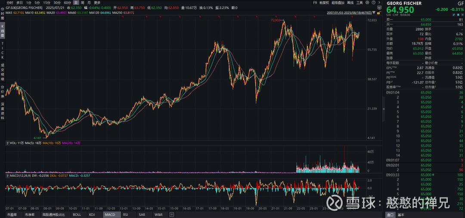465x218 pixels.
Task: Add new indicator tab with plus icon
Action: (x=172, y=215)
